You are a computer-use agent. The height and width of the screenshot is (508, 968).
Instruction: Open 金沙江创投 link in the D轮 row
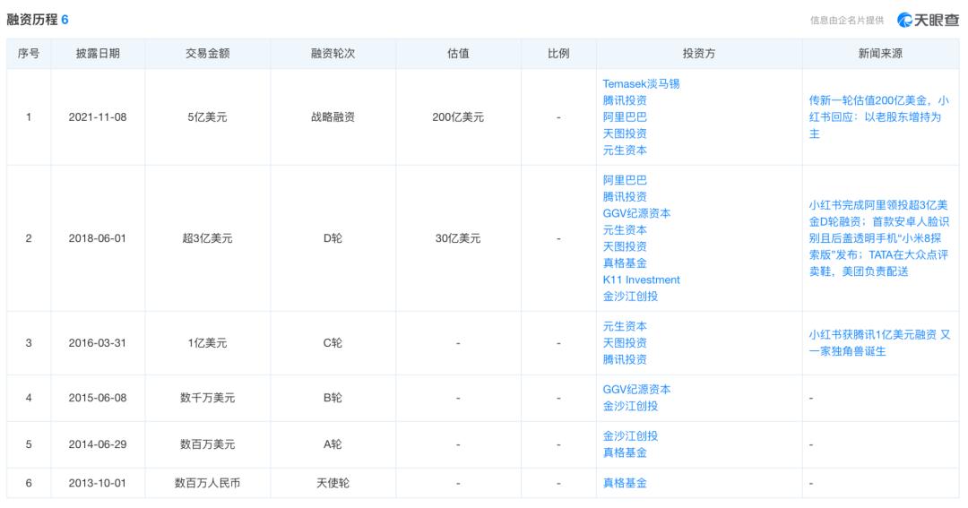[630, 297]
